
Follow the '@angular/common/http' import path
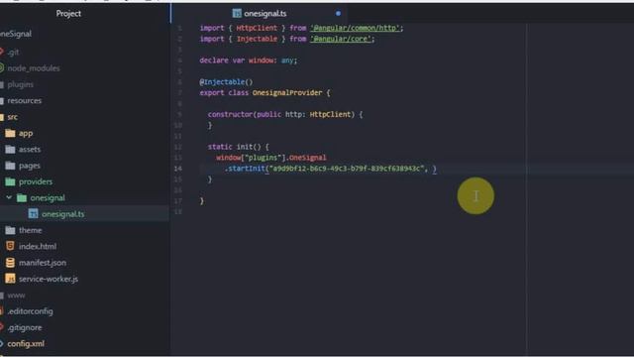(x=355, y=28)
